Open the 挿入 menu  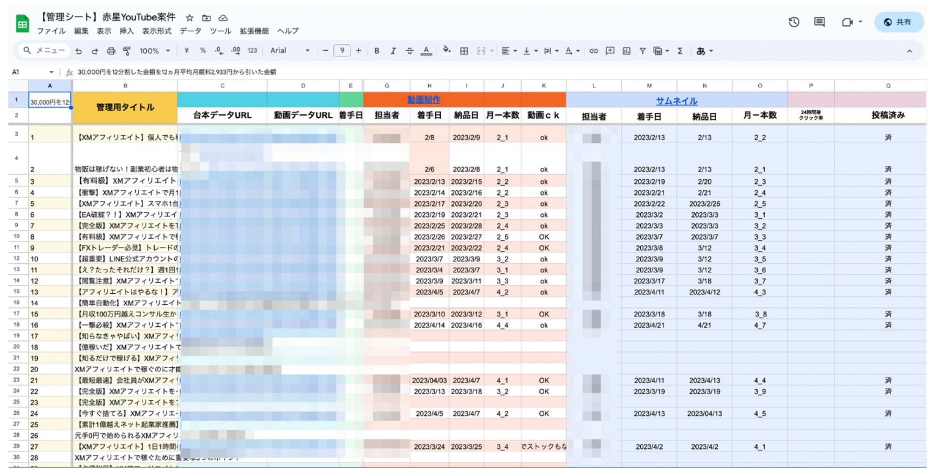[x=126, y=31]
